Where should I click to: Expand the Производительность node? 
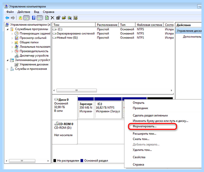point(12,52)
